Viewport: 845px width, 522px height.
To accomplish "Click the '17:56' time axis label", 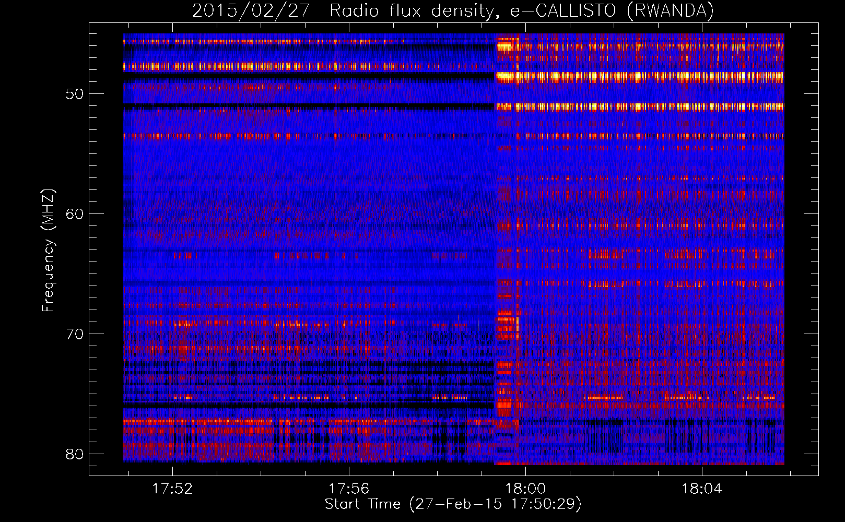I will [x=349, y=489].
